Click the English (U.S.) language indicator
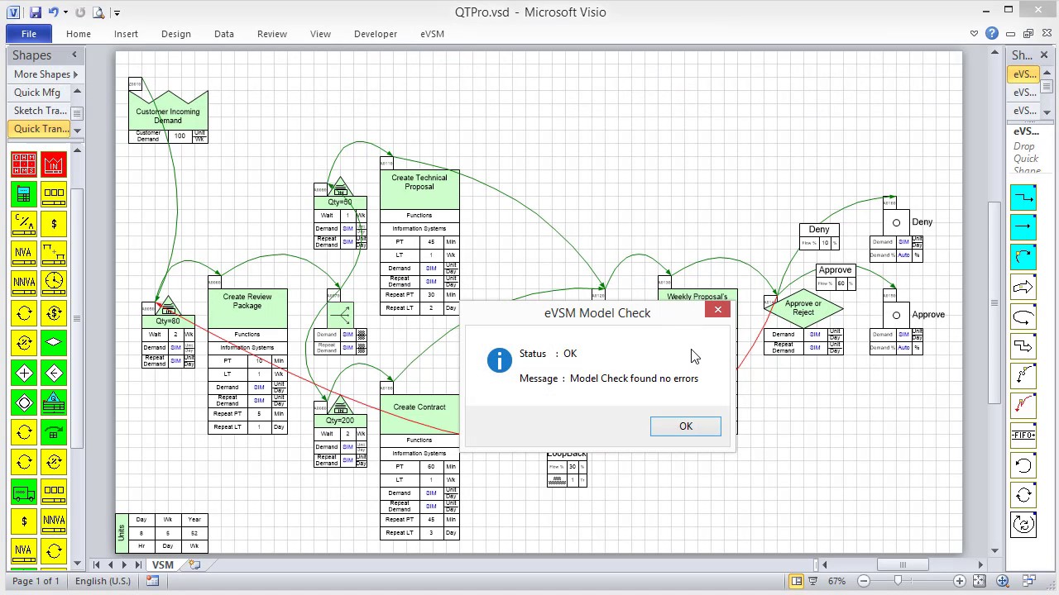The height and width of the screenshot is (595, 1059). 103,581
